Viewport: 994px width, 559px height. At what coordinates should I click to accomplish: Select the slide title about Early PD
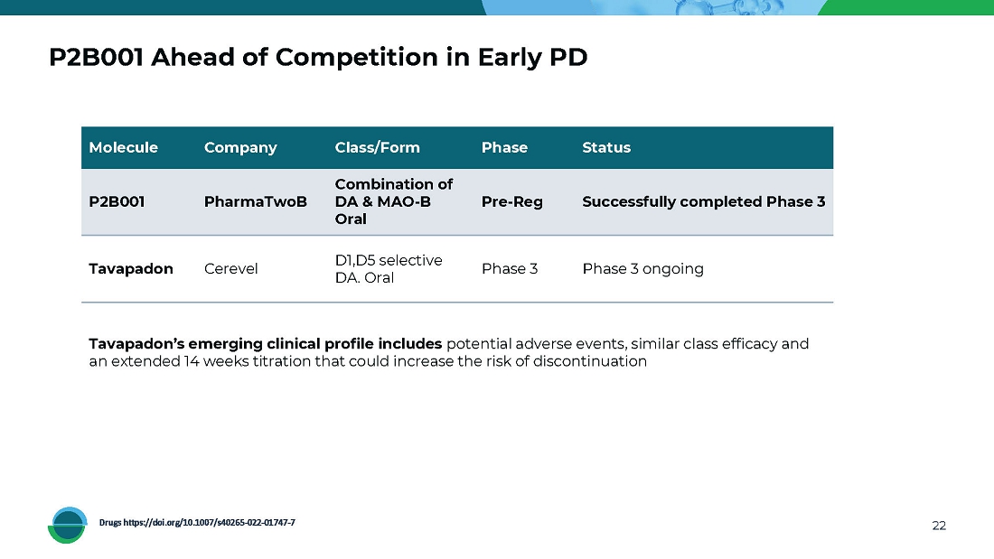[x=318, y=57]
